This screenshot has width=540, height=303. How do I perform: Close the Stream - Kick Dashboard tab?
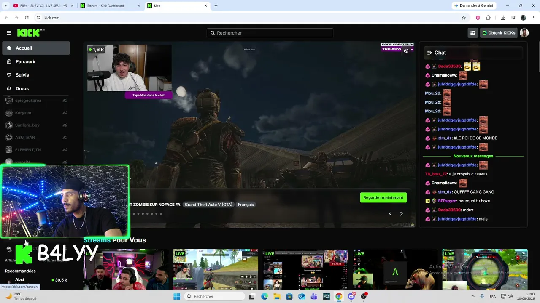(139, 6)
